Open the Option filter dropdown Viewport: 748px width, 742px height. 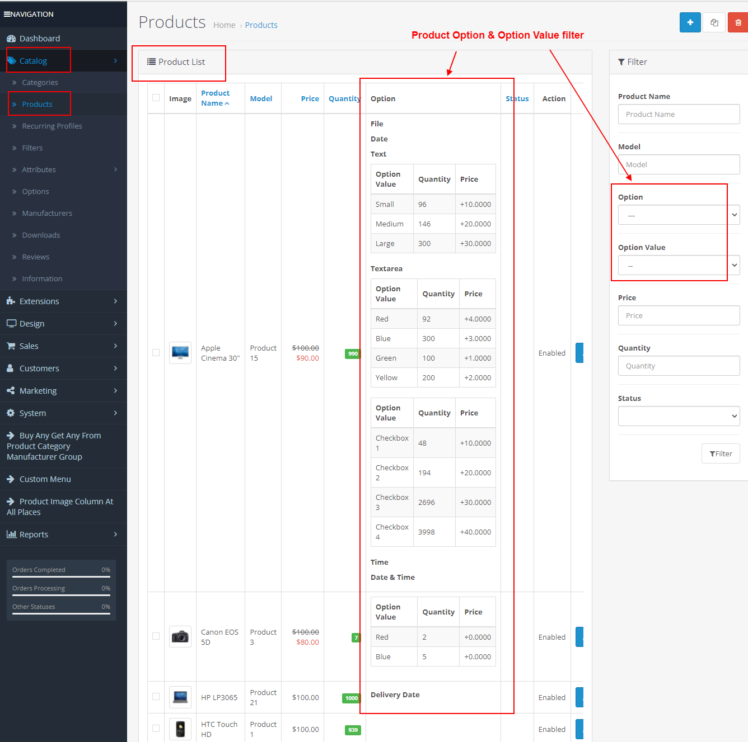[x=679, y=215]
